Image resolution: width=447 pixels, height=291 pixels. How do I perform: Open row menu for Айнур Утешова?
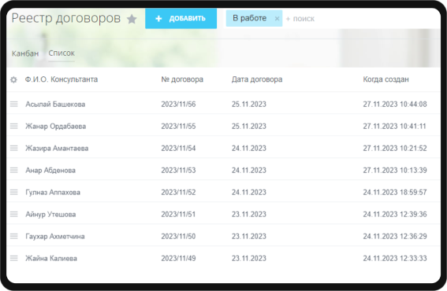[14, 214]
